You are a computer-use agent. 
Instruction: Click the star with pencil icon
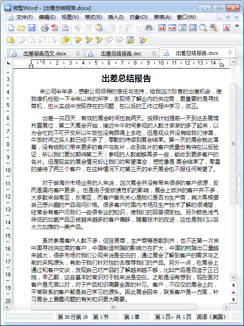pyautogui.click(x=78, y=40)
